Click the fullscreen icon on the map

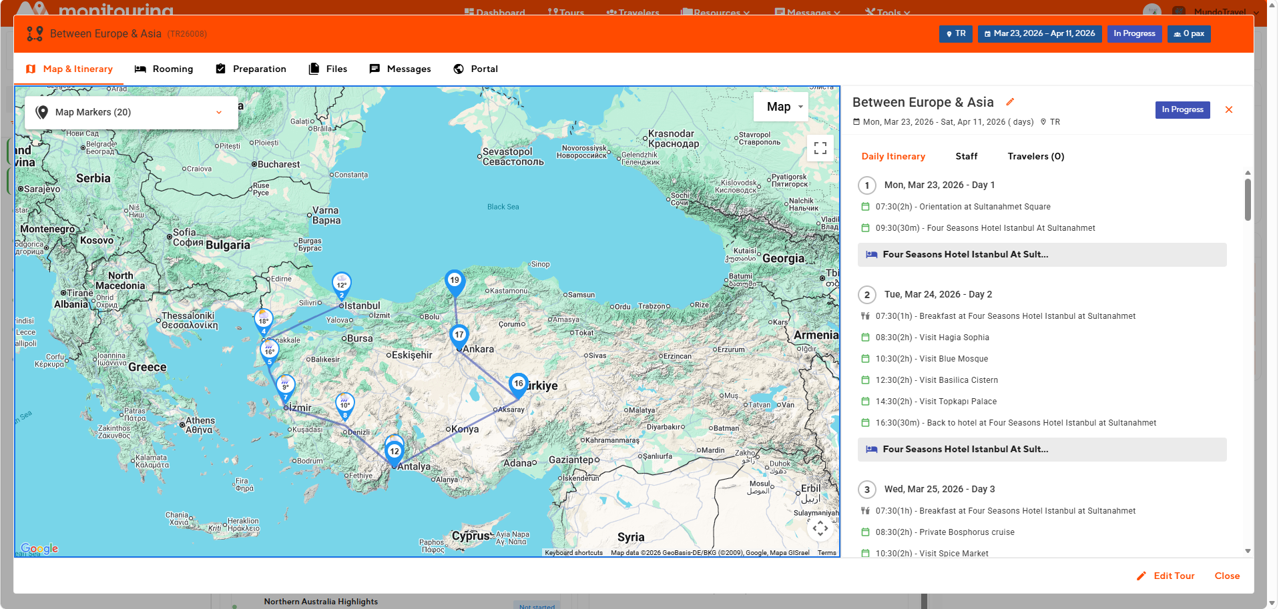tap(820, 148)
